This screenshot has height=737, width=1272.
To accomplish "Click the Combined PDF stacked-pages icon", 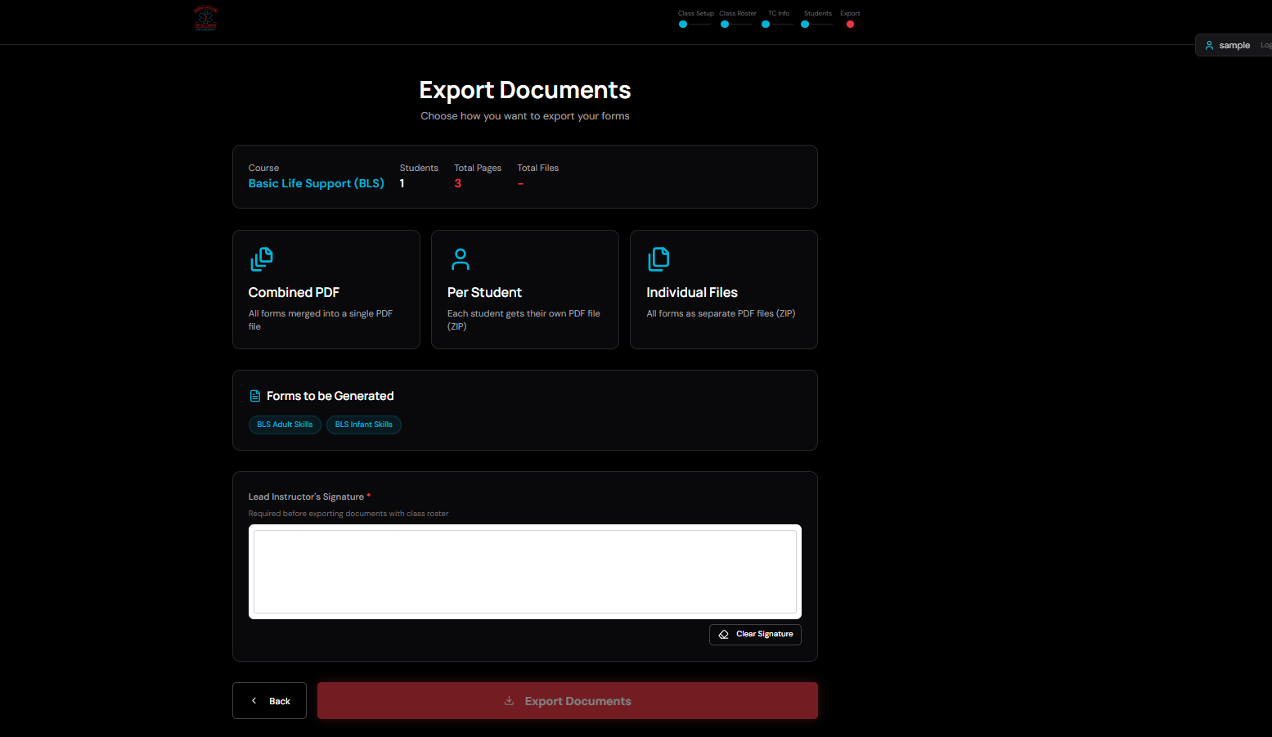I will [262, 259].
